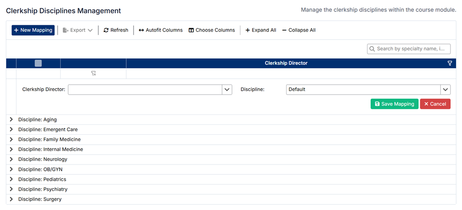Toggle the select-all header checkbox
The width and height of the screenshot is (462, 210).
(x=38, y=63)
